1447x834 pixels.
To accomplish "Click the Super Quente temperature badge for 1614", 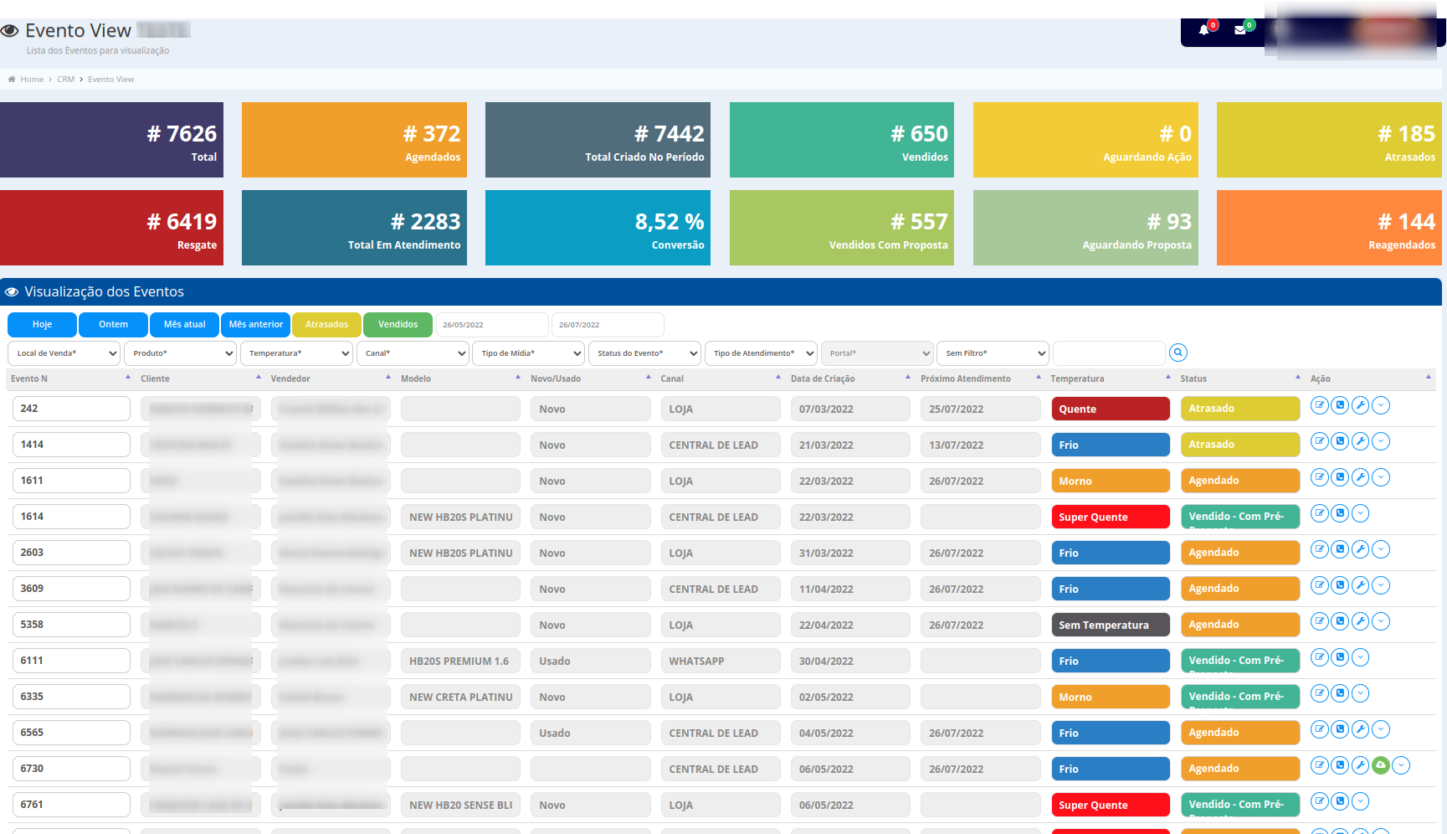I will pyautogui.click(x=1110, y=517).
